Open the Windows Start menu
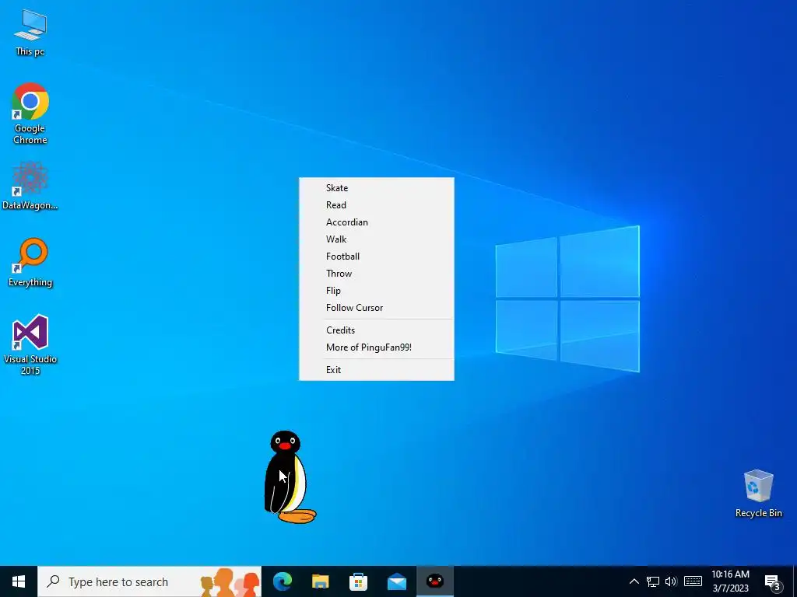The height and width of the screenshot is (597, 797). click(19, 581)
